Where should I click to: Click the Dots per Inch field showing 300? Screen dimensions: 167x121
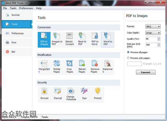(x=151, y=45)
